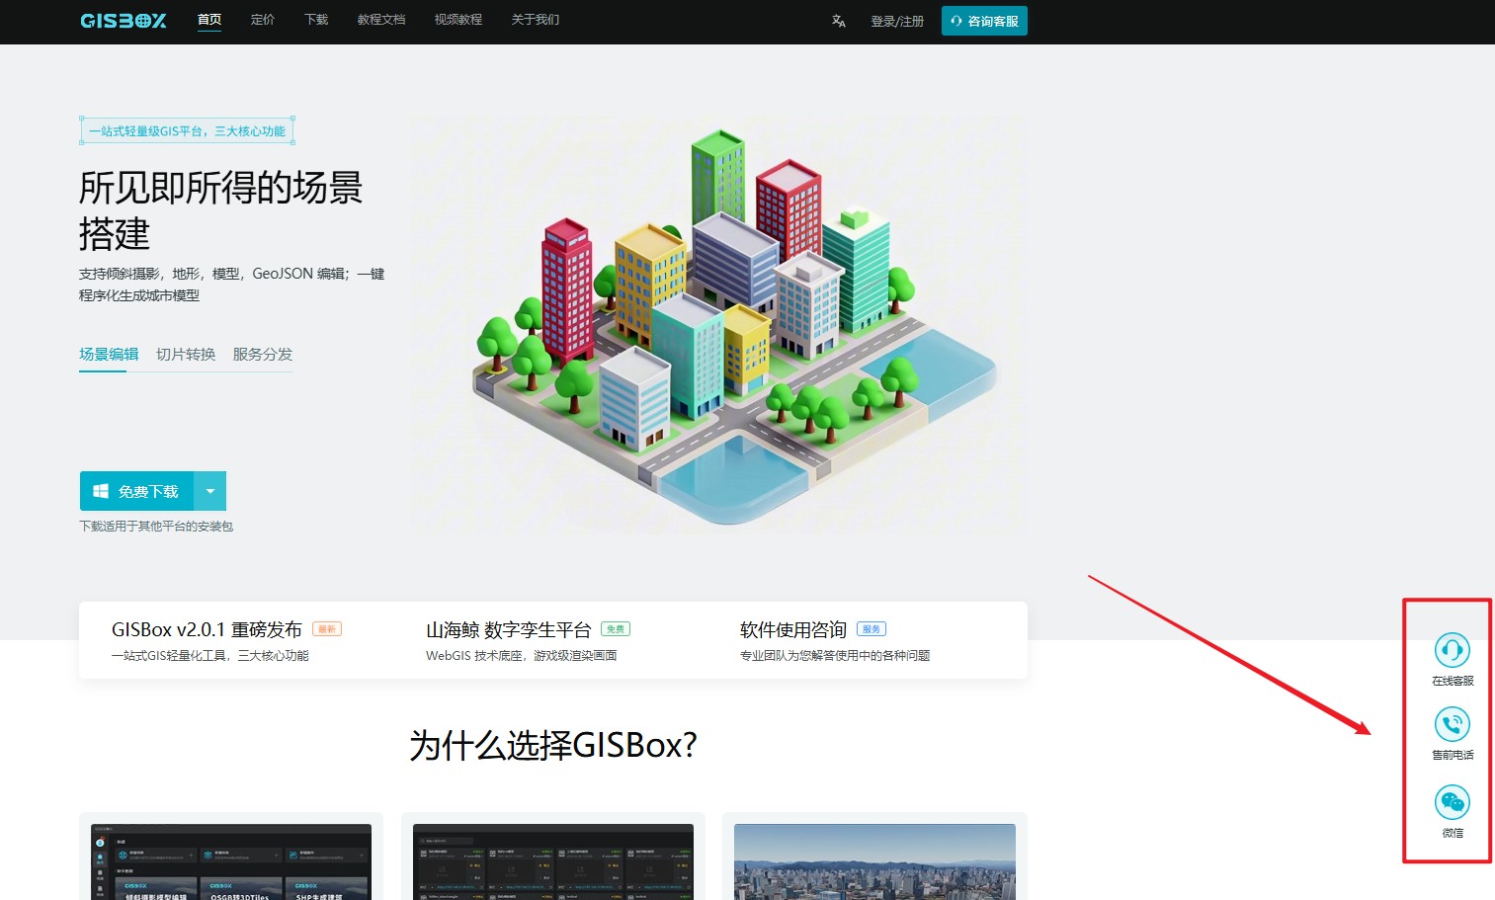Select the 场景编辑 feature tab
The width and height of the screenshot is (1495, 900).
[109, 355]
